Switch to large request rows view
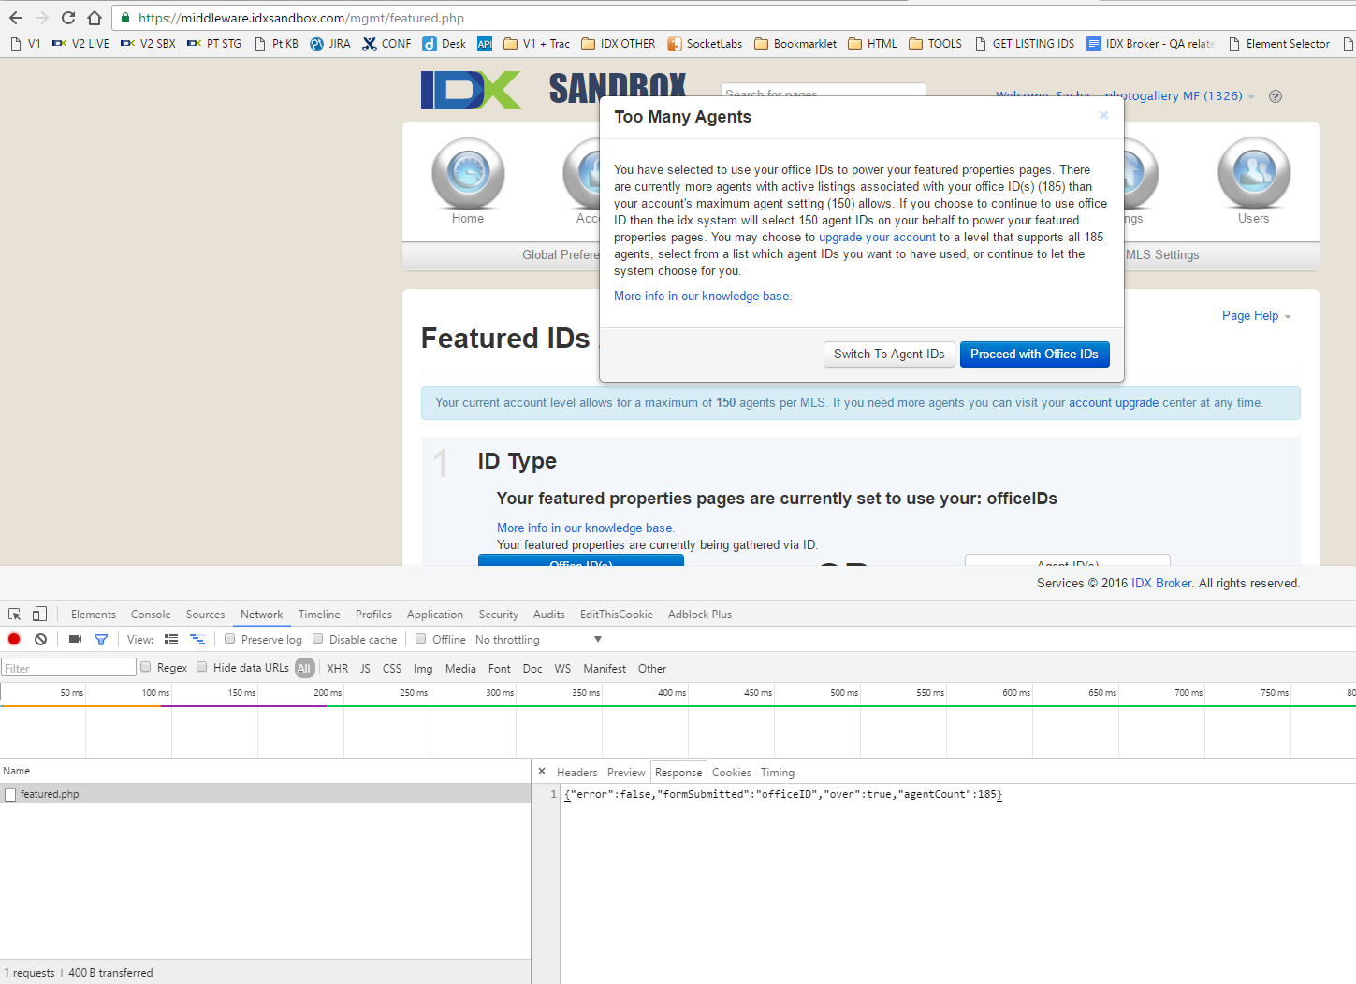This screenshot has height=984, width=1356. coord(171,639)
